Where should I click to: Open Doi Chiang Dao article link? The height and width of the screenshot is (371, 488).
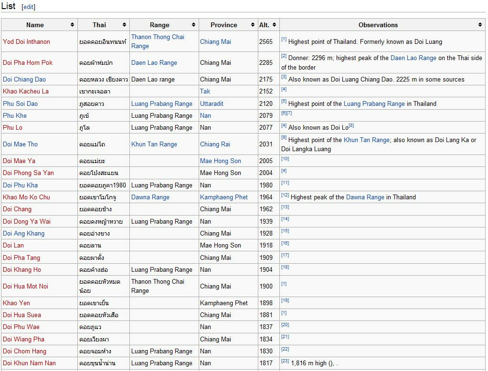(x=24, y=79)
